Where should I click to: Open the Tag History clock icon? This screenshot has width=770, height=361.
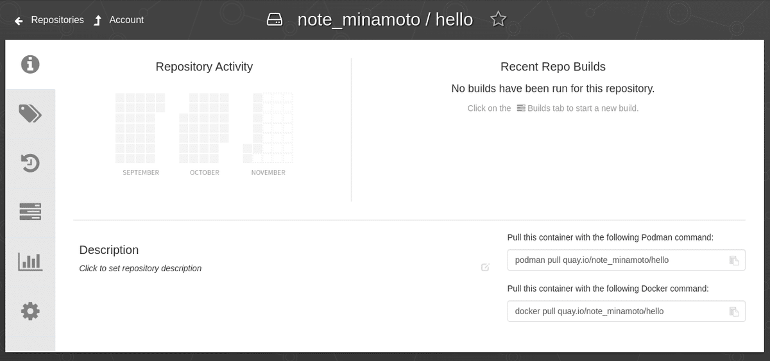pyautogui.click(x=30, y=163)
